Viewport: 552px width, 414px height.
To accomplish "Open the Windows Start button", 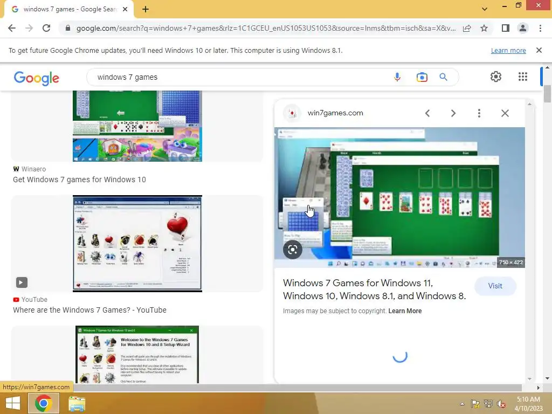I will pyautogui.click(x=13, y=403).
